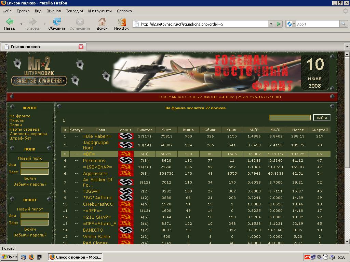This screenshot has width=350, height=262.
Task: Open Самолеты сервера link
Action: coord(28,134)
